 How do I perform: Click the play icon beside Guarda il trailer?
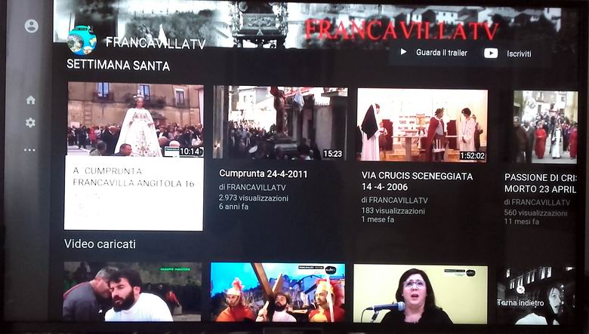403,52
